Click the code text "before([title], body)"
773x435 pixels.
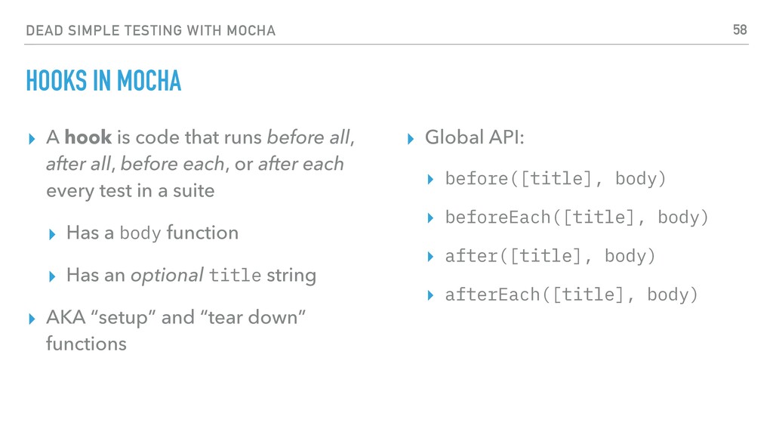[556, 178]
